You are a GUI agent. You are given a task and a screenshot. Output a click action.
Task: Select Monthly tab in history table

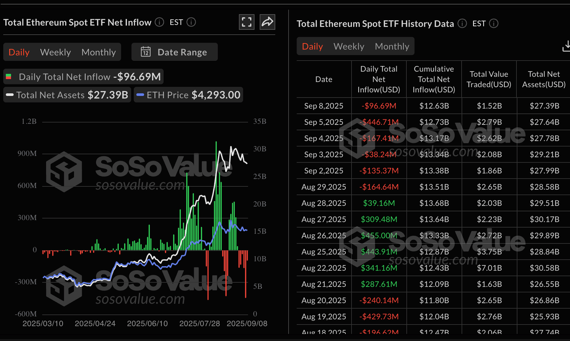[392, 46]
